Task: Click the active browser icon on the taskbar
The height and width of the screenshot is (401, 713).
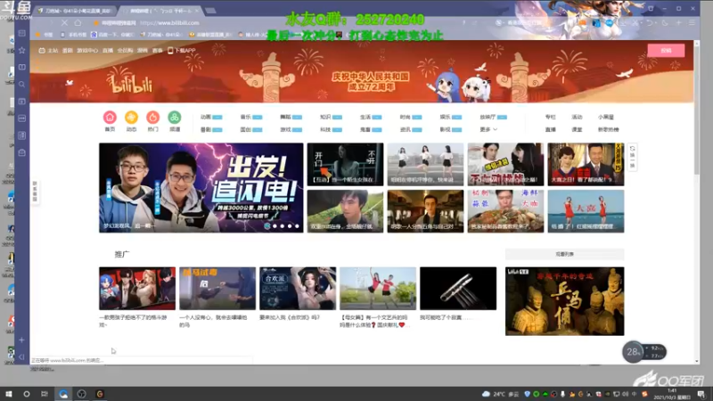Action: coord(63,394)
